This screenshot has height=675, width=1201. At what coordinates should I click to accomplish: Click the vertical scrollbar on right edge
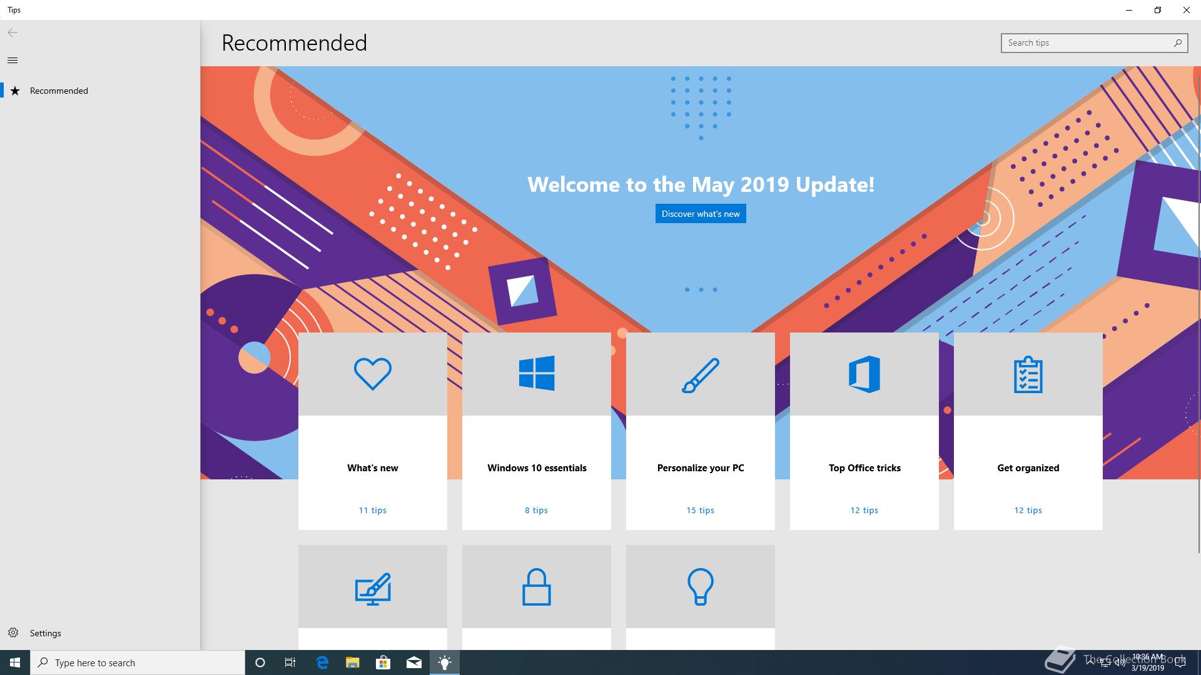[1198, 312]
